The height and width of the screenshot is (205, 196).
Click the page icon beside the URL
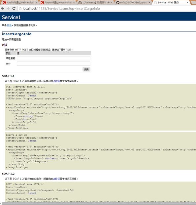pyautogui.click(x=20, y=9)
